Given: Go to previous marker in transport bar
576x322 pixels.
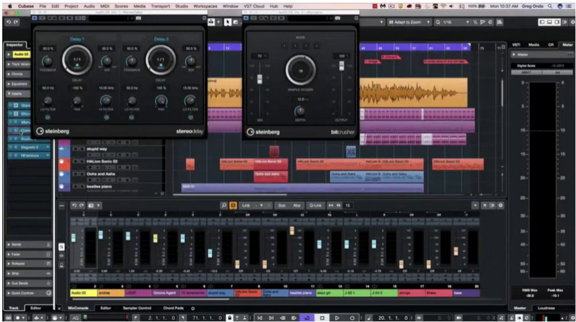Looking at the screenshot, I should [260, 318].
